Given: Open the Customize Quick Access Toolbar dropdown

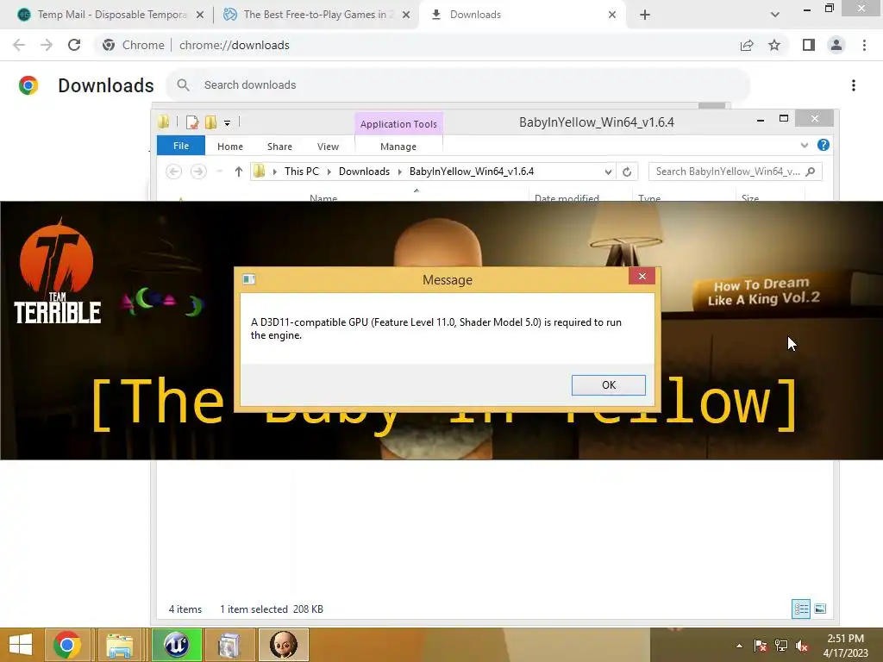Looking at the screenshot, I should tap(227, 122).
